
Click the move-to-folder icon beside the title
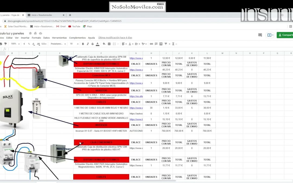35,33
